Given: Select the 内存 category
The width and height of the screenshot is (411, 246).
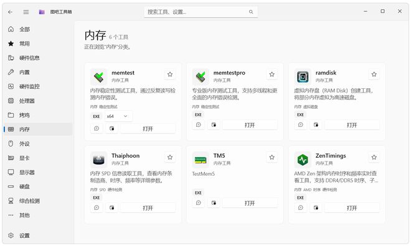Looking at the screenshot, I should tap(38, 129).
